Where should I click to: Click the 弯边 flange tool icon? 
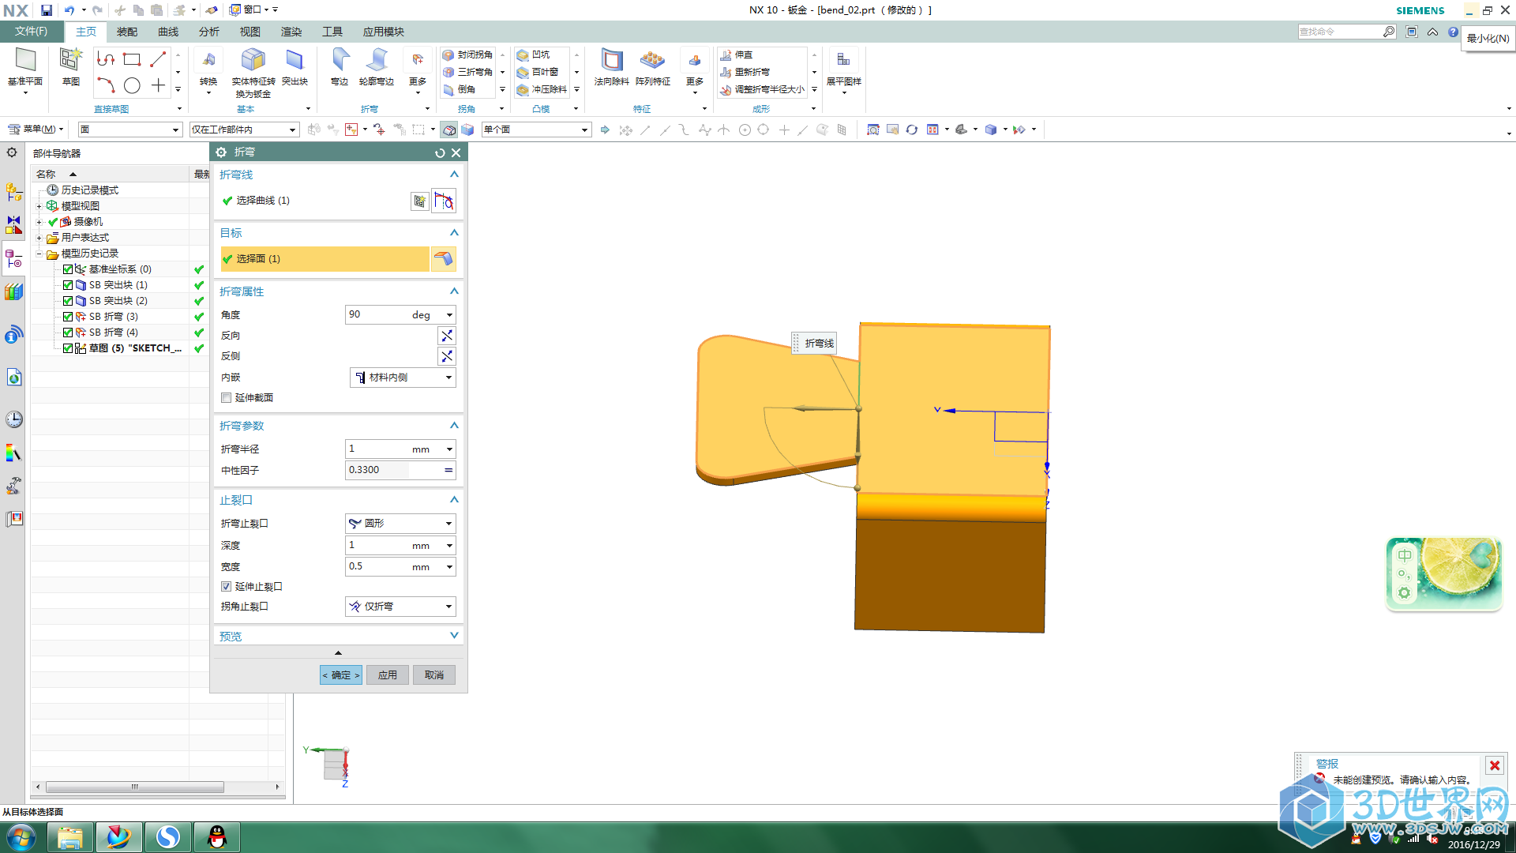point(340,60)
